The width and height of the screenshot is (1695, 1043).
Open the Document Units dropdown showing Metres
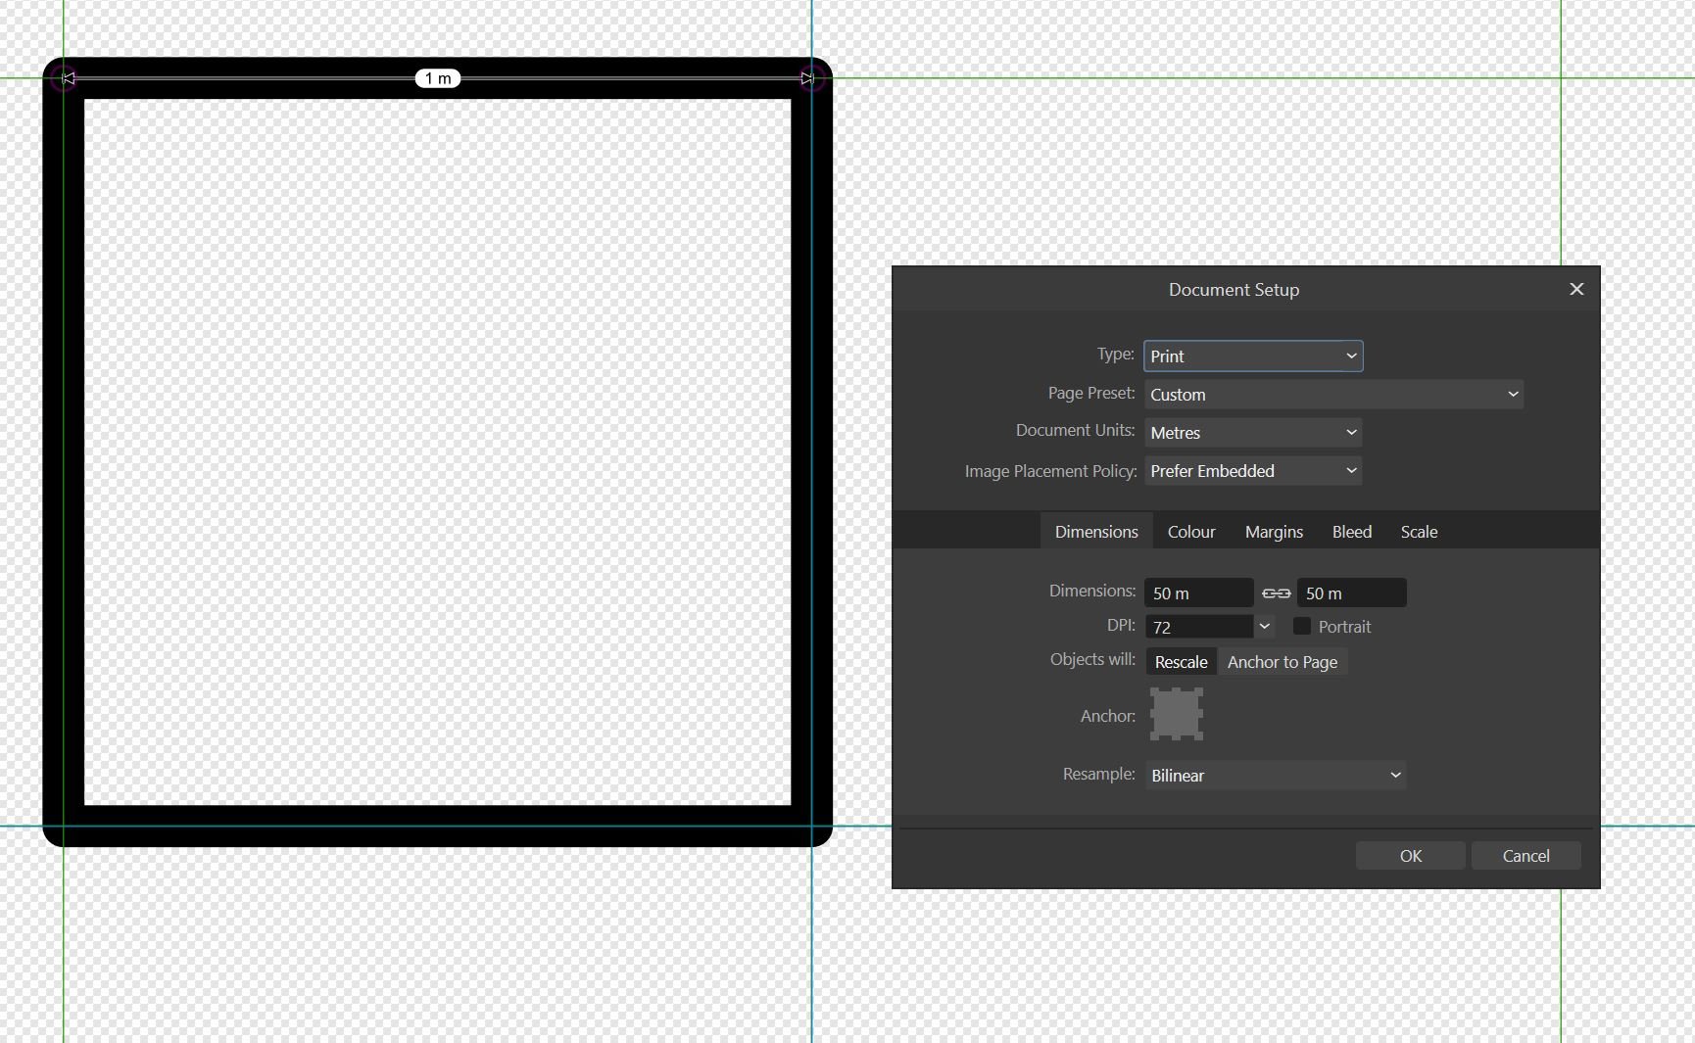1253,432
